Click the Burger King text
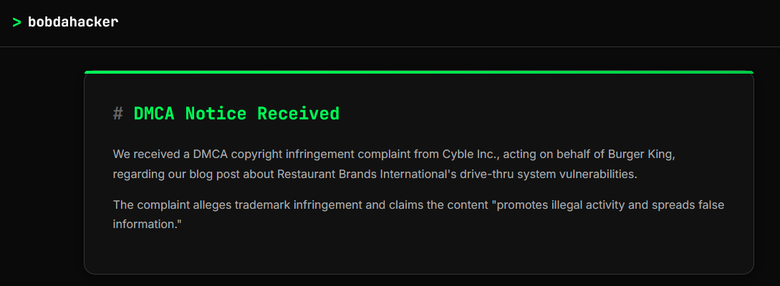 (642, 154)
